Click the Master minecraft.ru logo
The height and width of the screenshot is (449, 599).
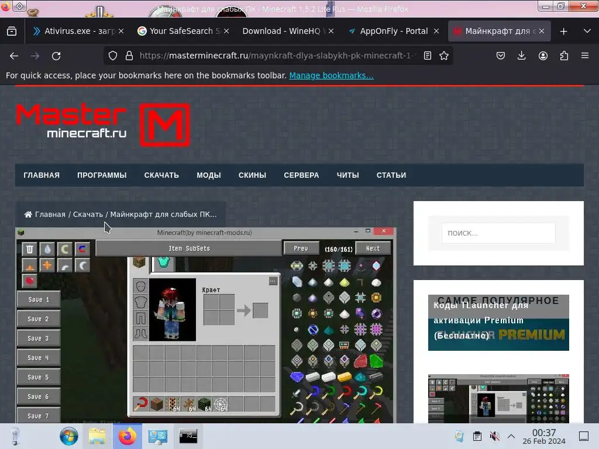pos(103,125)
